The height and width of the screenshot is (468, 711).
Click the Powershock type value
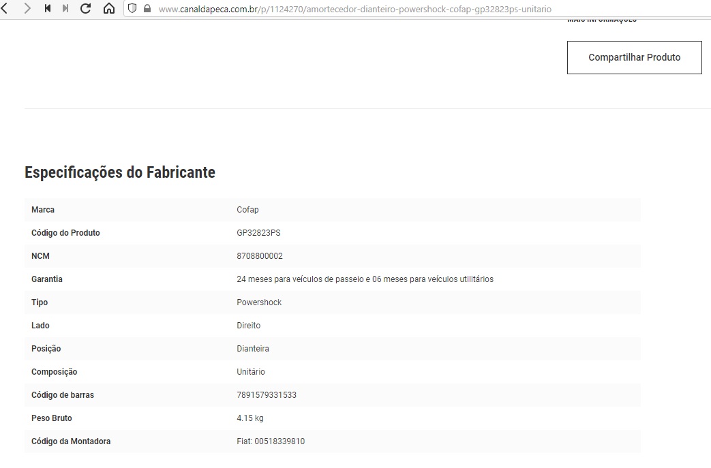pyautogui.click(x=259, y=302)
